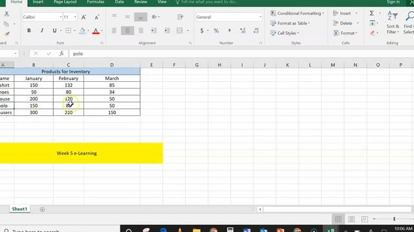Open the Orientation text angle icon
Image resolution: width=414 pixels, height=232 pixels.
coord(155,17)
